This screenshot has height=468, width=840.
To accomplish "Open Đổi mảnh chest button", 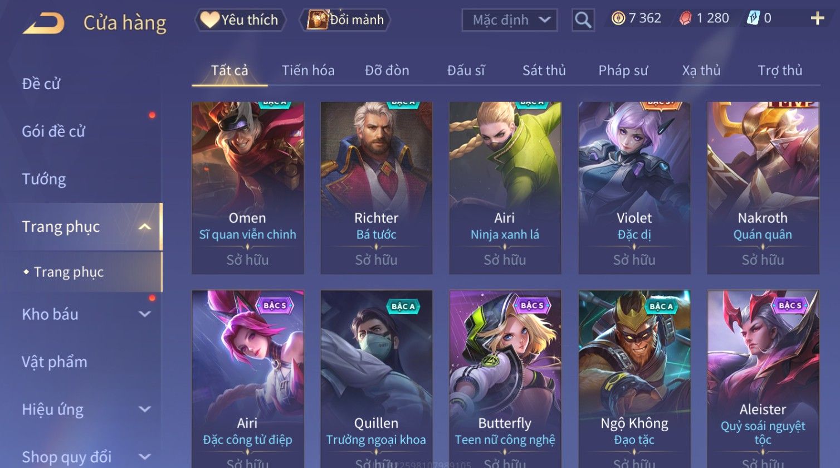I will [346, 20].
